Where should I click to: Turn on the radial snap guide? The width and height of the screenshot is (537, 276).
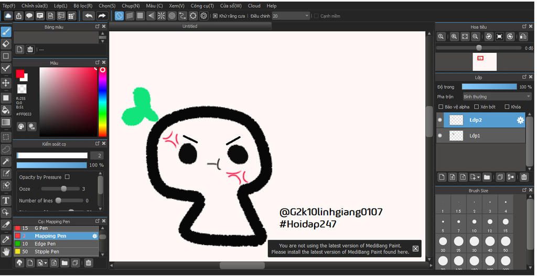[x=162, y=16]
